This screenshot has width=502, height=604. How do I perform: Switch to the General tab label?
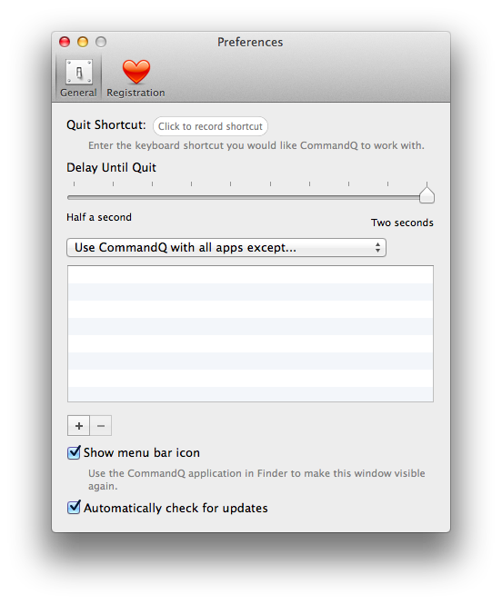coord(78,93)
